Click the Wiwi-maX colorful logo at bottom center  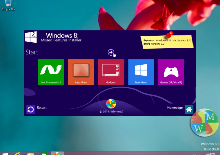pyautogui.click(x=111, y=104)
